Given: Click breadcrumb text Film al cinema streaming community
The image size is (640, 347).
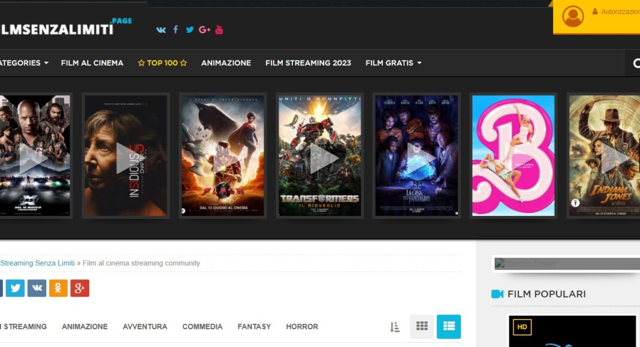Looking at the screenshot, I should tap(141, 263).
